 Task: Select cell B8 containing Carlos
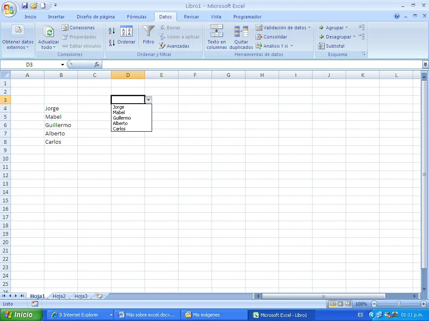61,142
